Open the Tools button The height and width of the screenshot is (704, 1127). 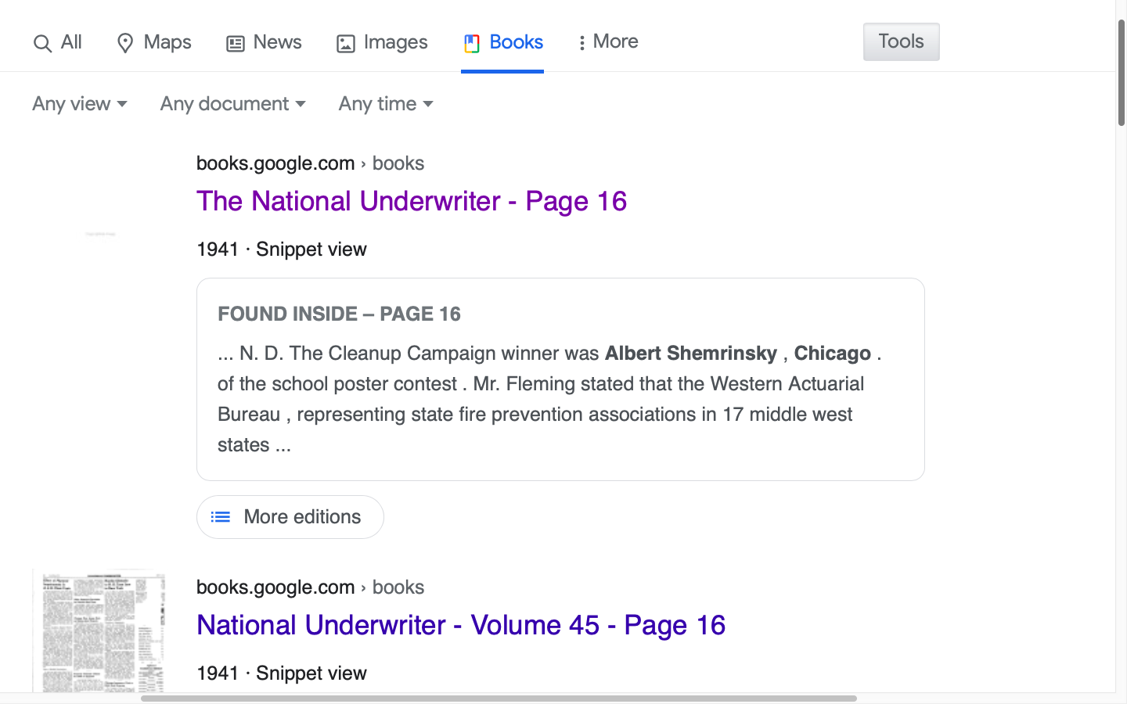[901, 41]
